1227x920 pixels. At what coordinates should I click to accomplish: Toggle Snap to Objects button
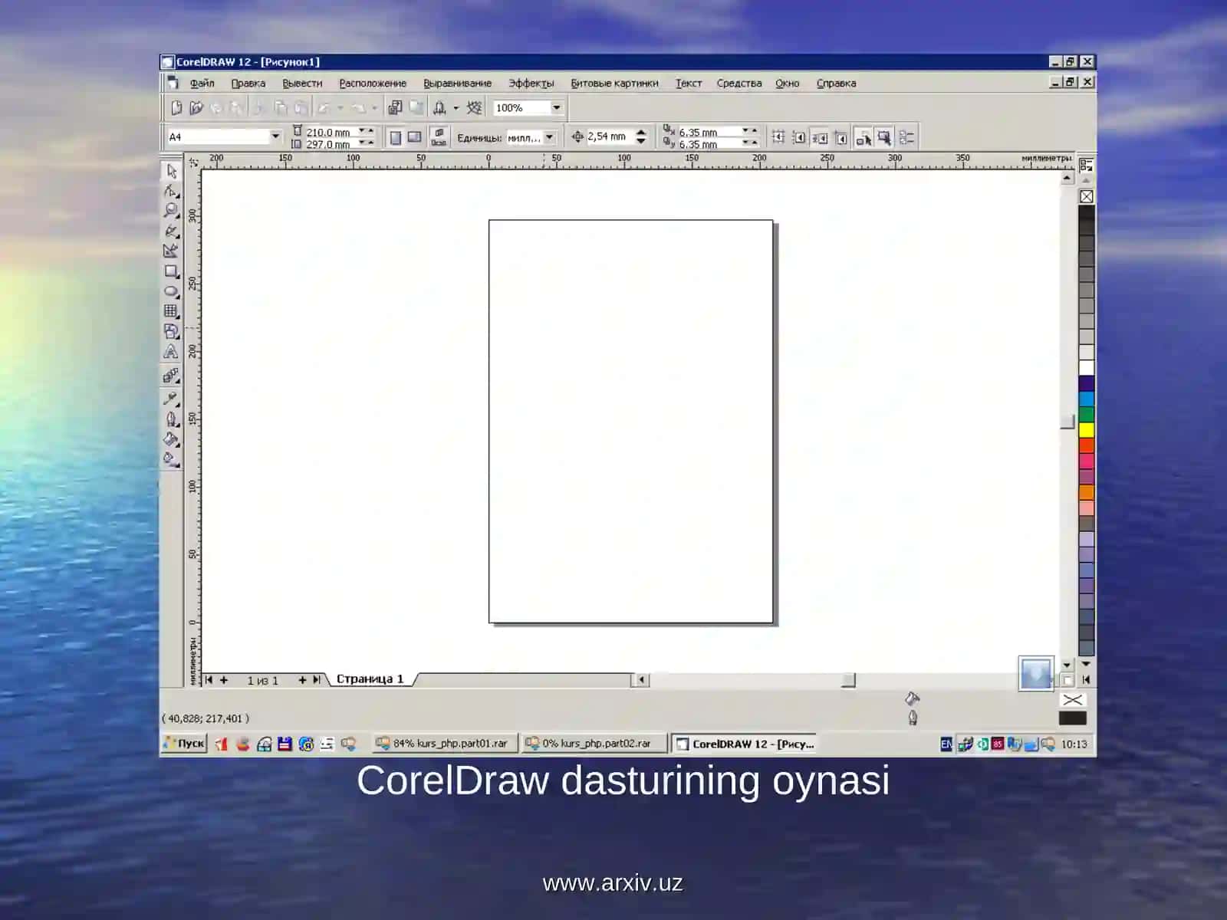(x=820, y=137)
